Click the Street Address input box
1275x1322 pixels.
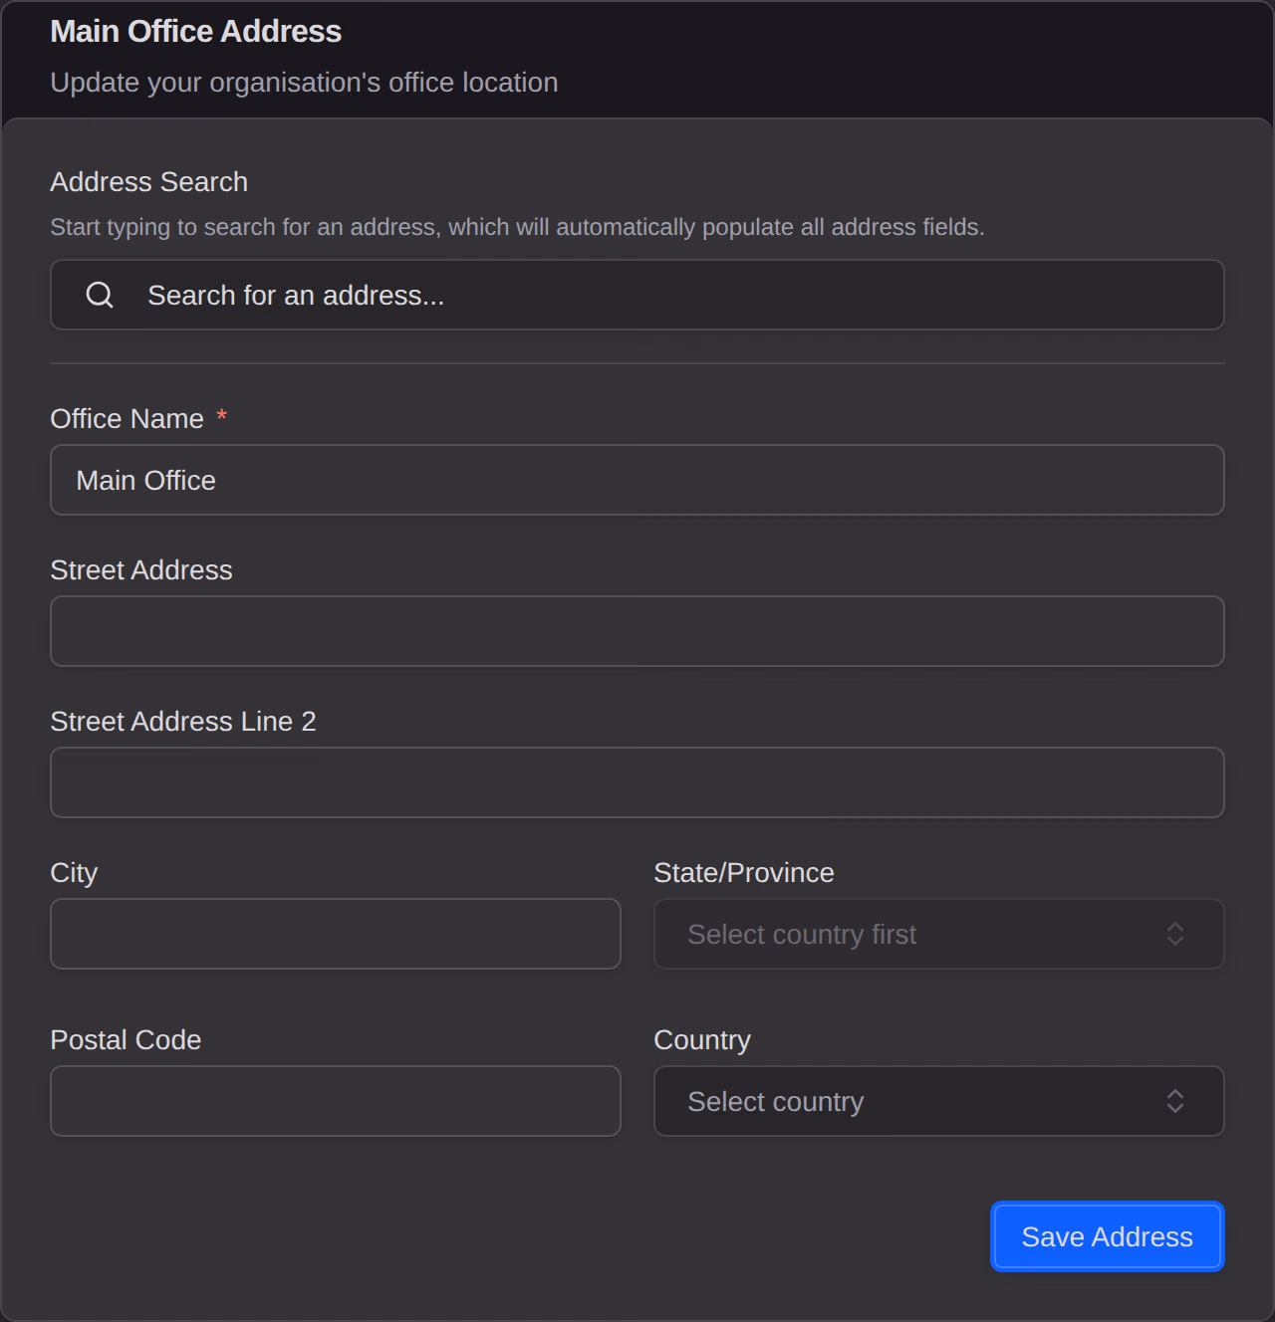[x=637, y=631]
